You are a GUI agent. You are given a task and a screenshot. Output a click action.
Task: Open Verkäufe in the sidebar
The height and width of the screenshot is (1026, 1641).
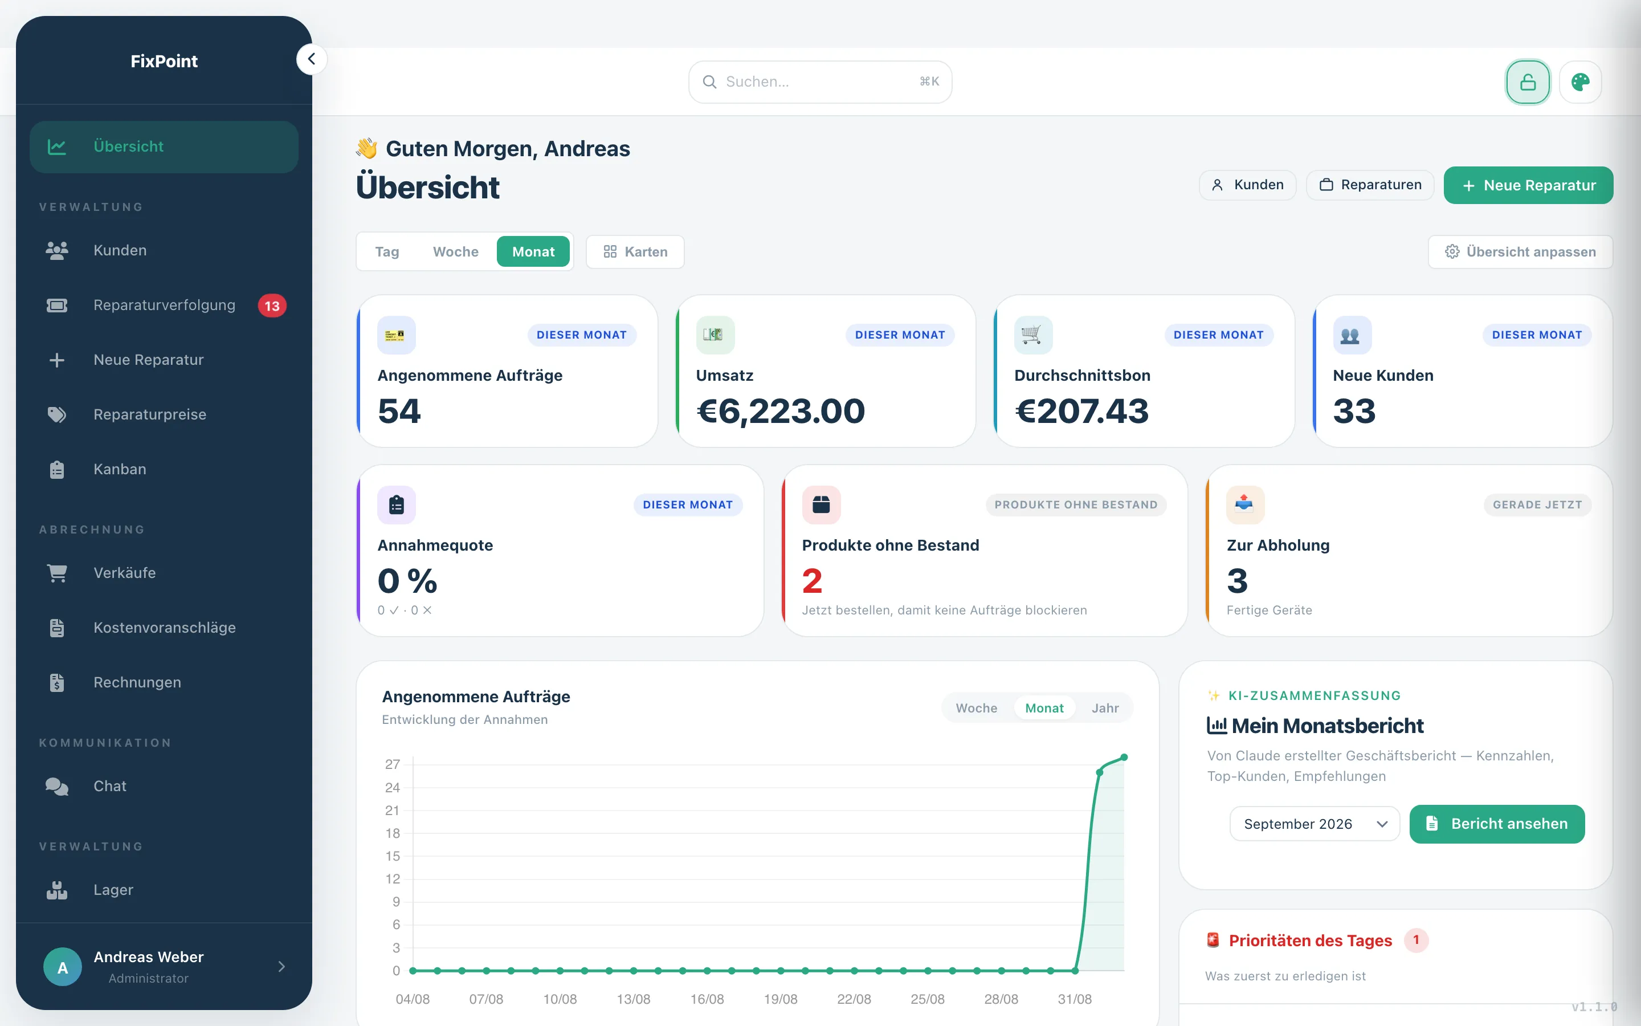pos(164,573)
